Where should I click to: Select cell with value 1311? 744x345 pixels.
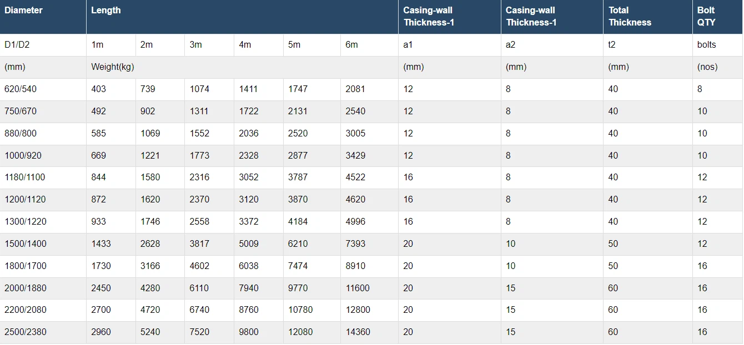click(199, 111)
